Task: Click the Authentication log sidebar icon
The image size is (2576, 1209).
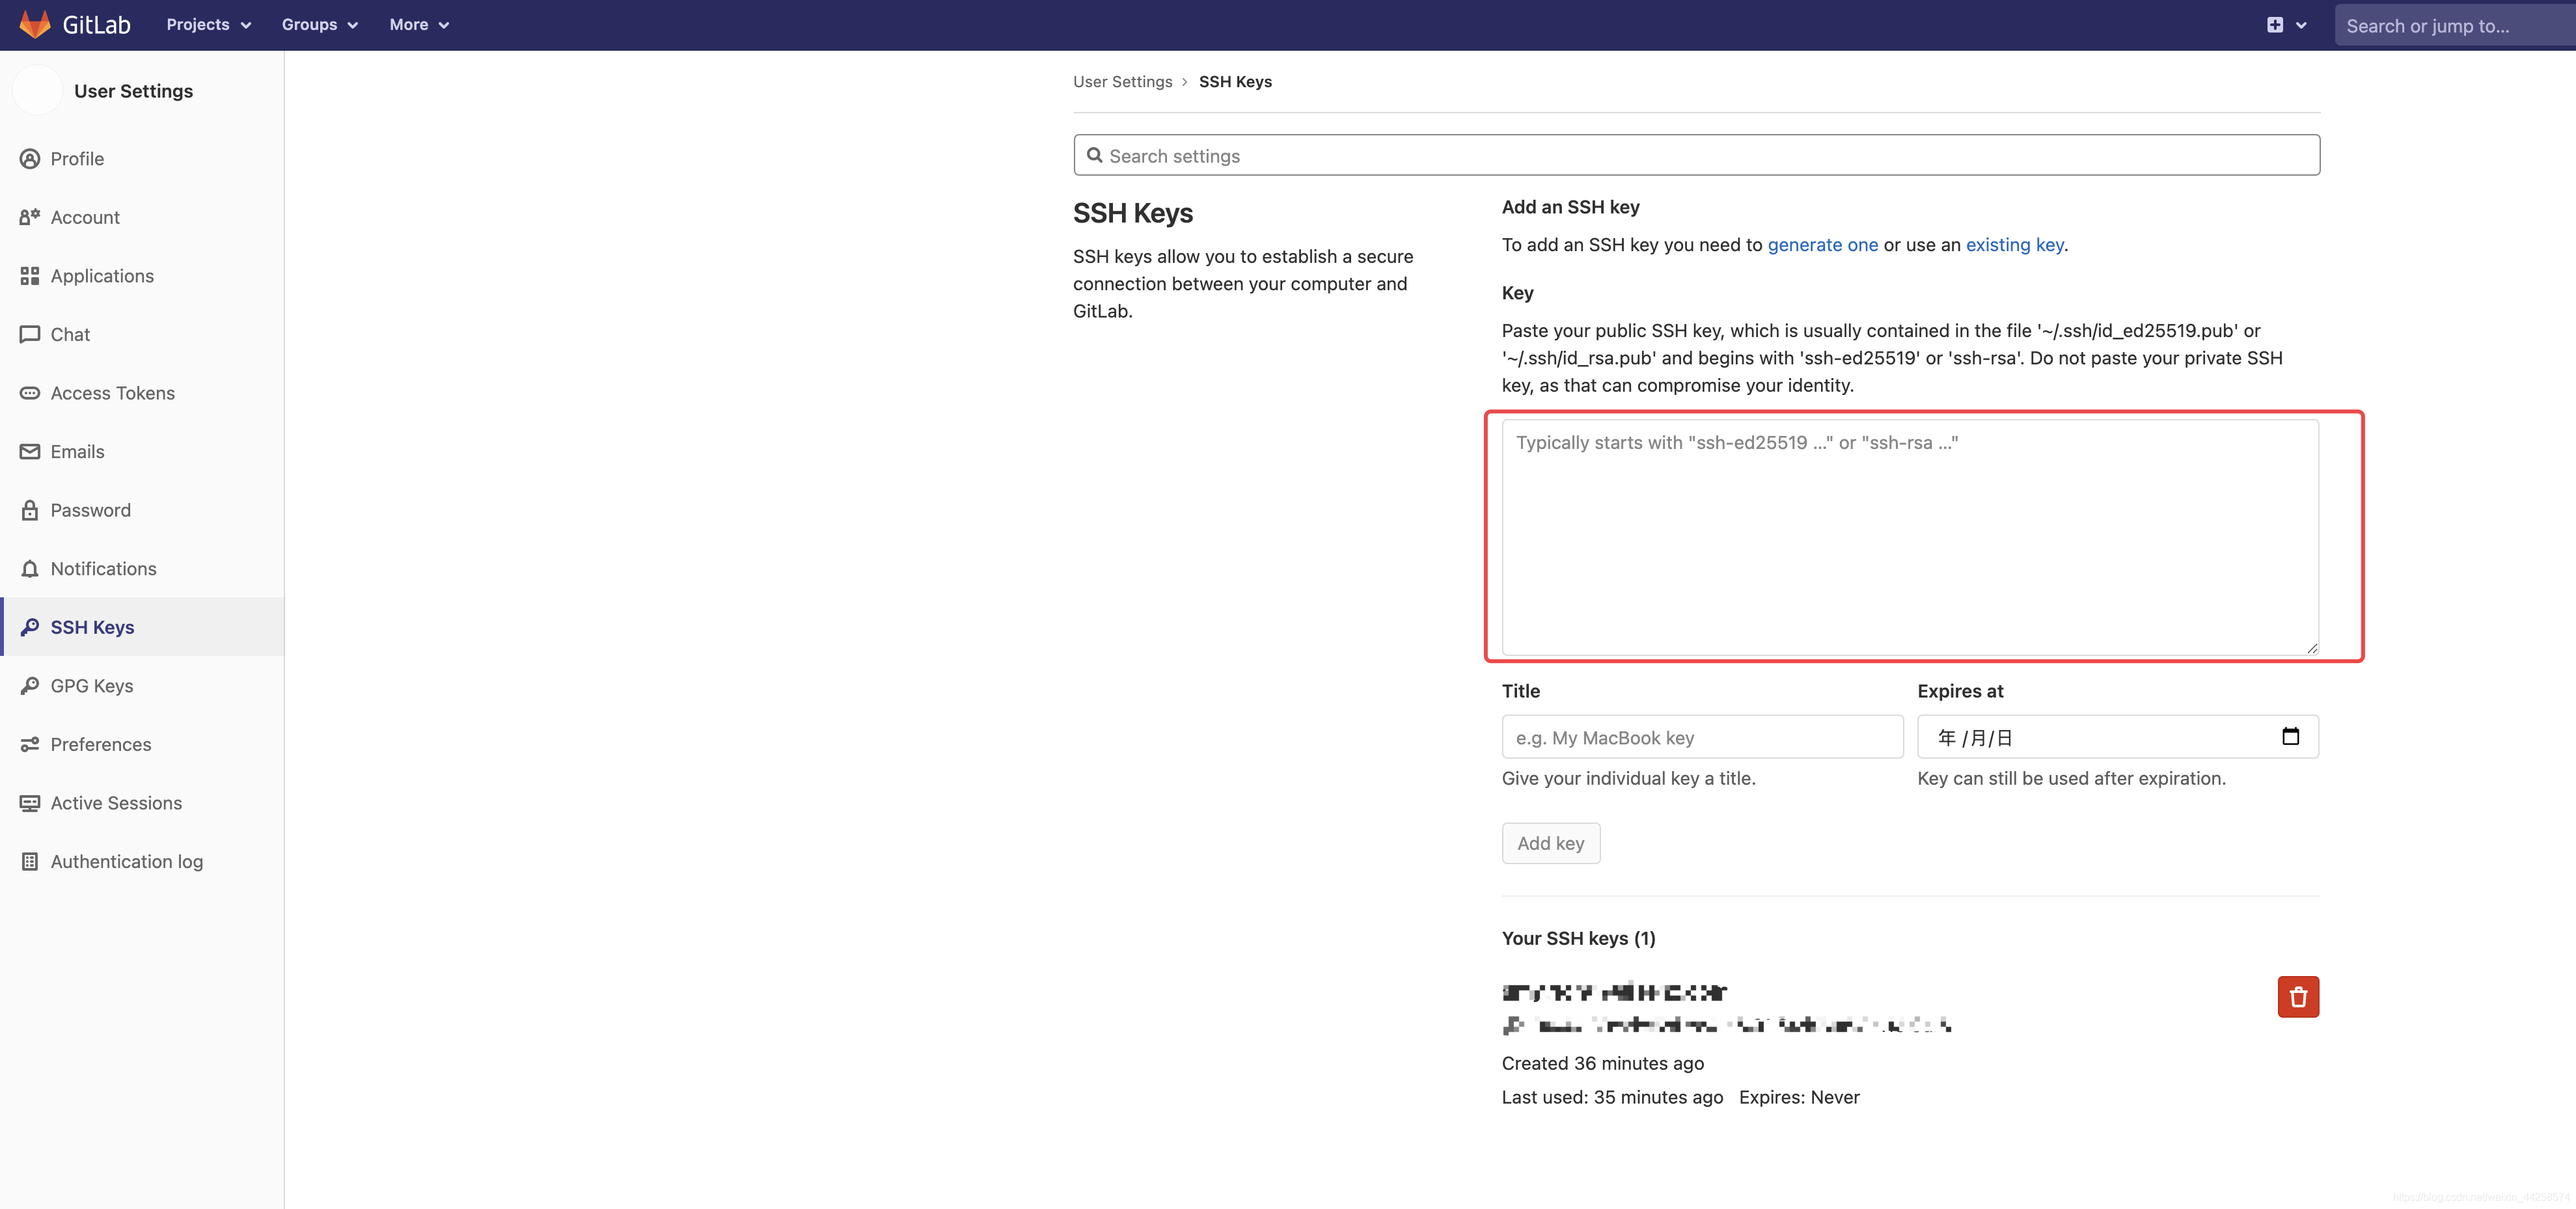Action: (29, 861)
